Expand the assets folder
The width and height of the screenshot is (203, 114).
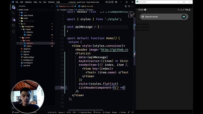click(26, 18)
